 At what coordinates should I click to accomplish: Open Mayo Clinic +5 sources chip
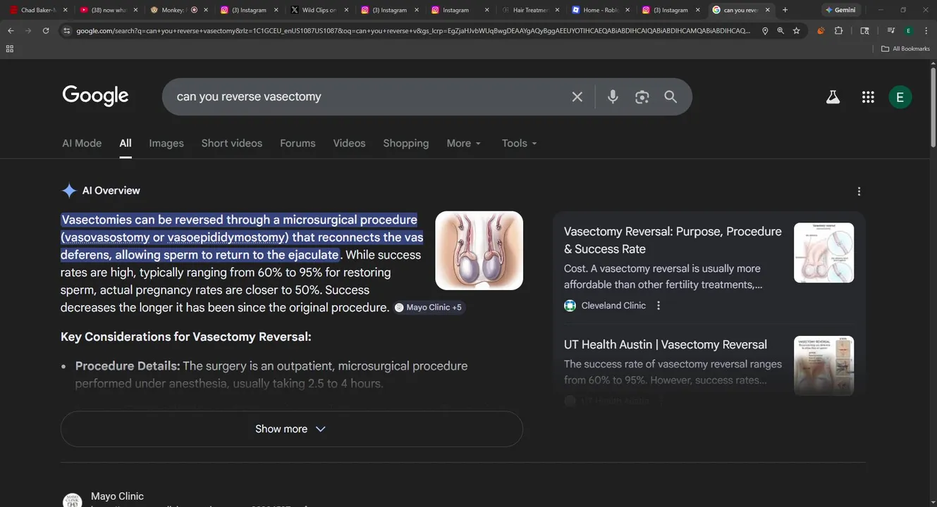[429, 307]
